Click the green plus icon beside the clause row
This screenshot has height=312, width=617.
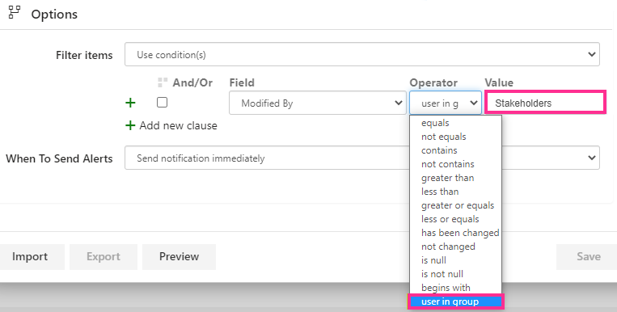pyautogui.click(x=130, y=103)
